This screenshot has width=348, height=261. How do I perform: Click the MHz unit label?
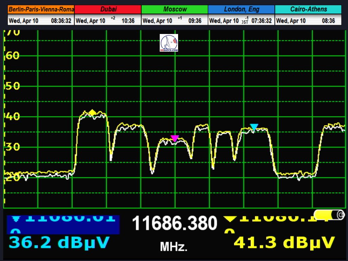pos(174,247)
